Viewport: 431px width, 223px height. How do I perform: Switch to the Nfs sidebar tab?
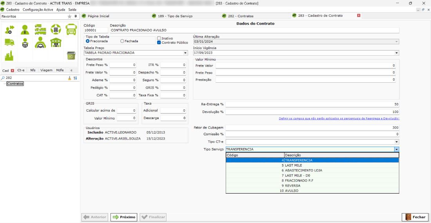[33, 70]
